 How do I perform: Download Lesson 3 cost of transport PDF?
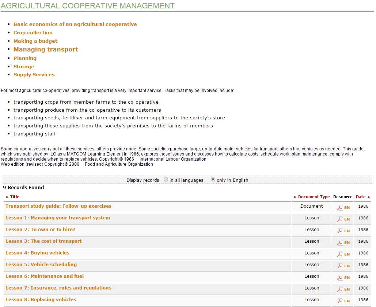(340, 242)
